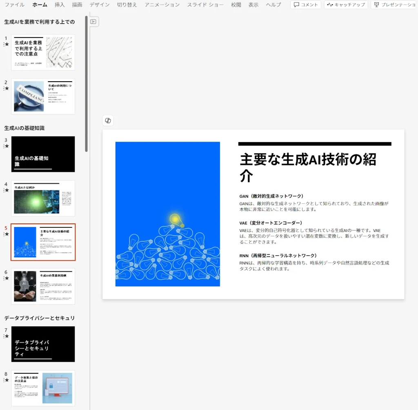
Task: Start presenting with プレゼンテーション button
Action: click(x=394, y=5)
